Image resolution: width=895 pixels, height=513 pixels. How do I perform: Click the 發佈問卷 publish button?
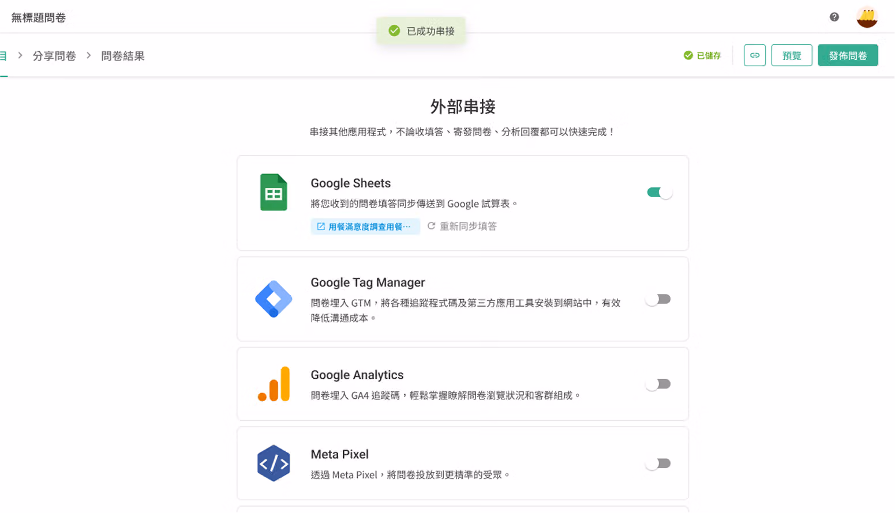[x=848, y=55]
